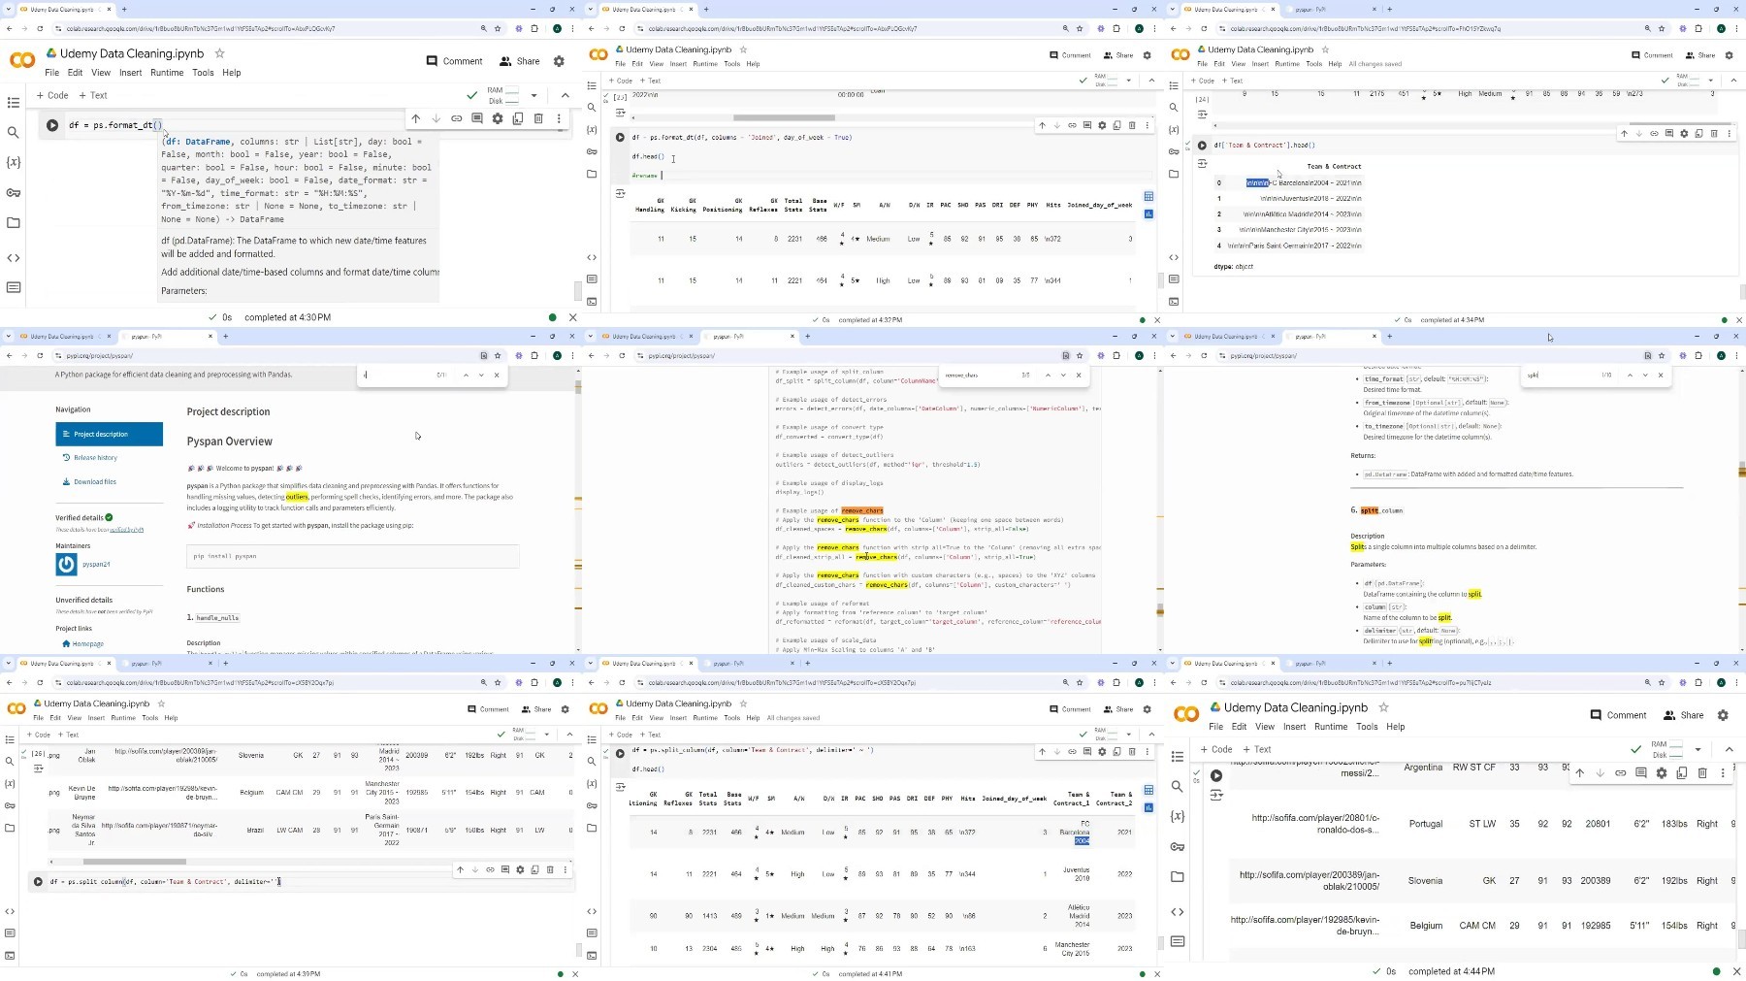Open more cell actions on format_dt cell
This screenshot has height=981, width=1746.
coord(559,118)
